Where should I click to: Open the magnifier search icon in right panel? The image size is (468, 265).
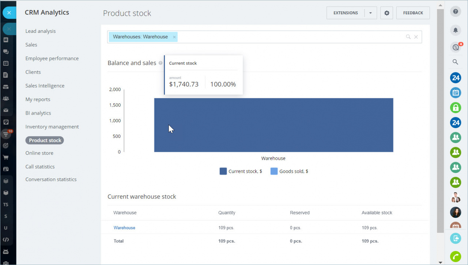456,62
